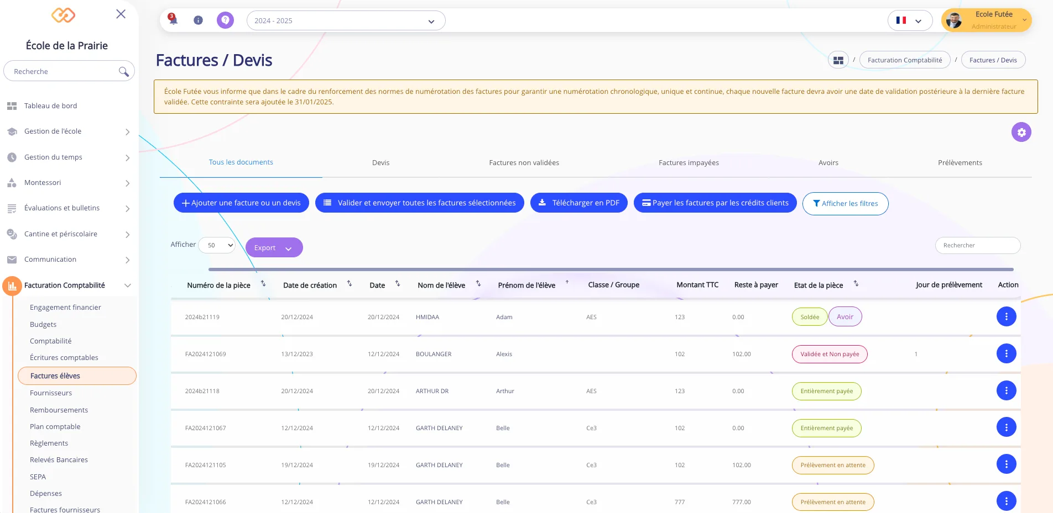Viewport: 1053px width, 513px height.
Task: Switch to the Devis tab
Action: 380,163
